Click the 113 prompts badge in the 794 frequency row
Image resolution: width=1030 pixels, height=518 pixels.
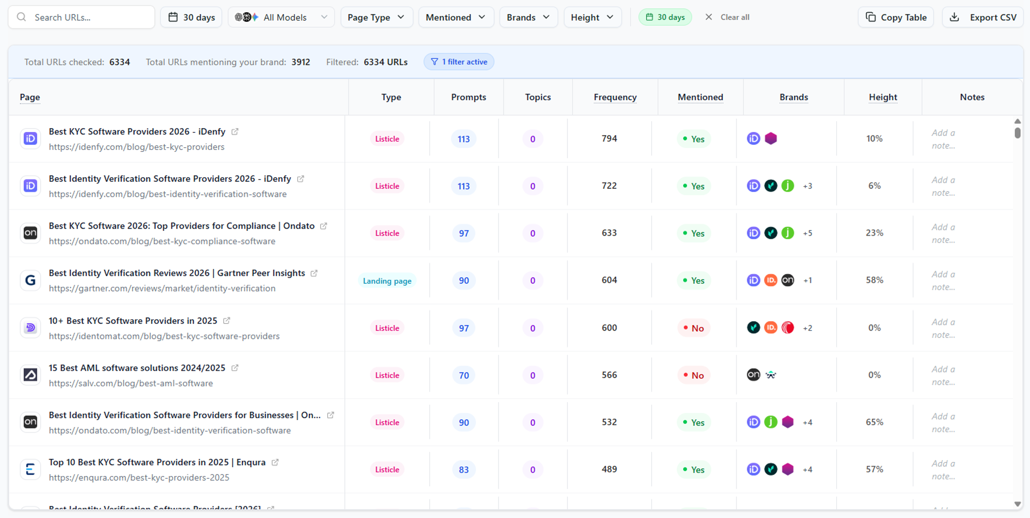coord(464,139)
